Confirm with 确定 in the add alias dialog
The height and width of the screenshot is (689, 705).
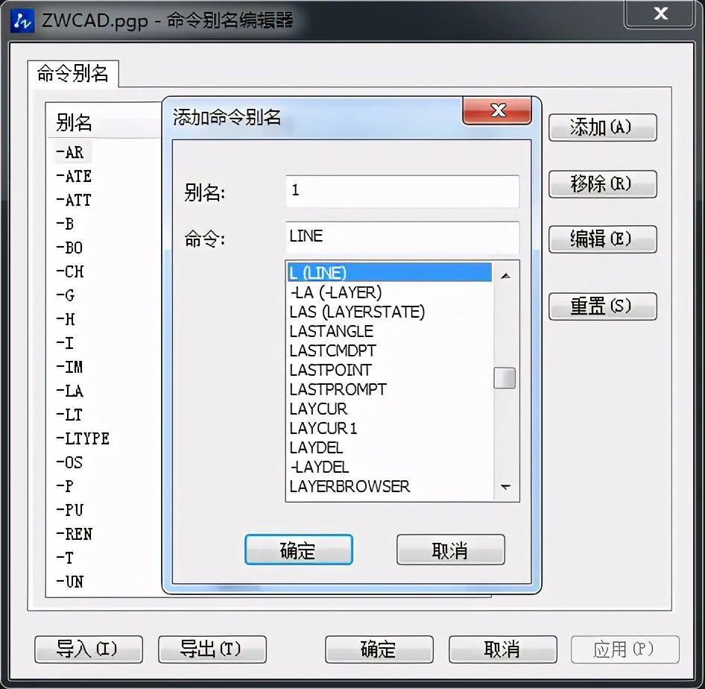pyautogui.click(x=298, y=550)
